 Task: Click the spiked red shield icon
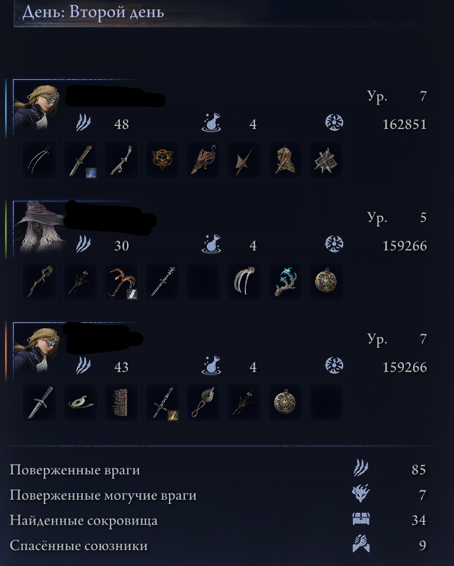coord(121,403)
